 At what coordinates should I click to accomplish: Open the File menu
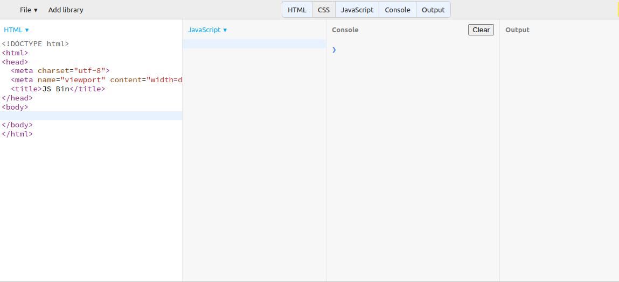[x=29, y=10]
